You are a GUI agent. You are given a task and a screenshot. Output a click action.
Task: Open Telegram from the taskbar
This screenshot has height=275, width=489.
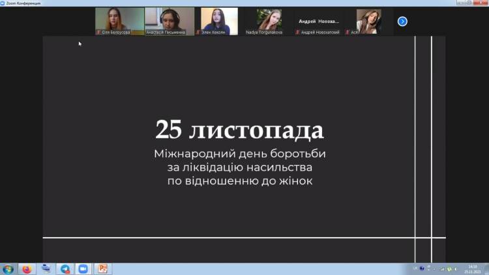coord(65,268)
